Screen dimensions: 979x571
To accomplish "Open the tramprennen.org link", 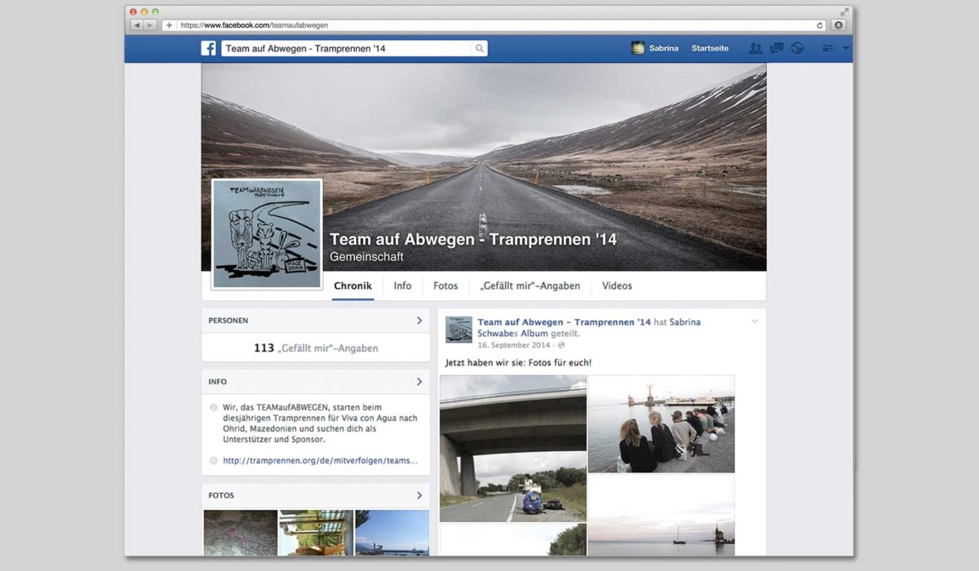I will [x=321, y=460].
